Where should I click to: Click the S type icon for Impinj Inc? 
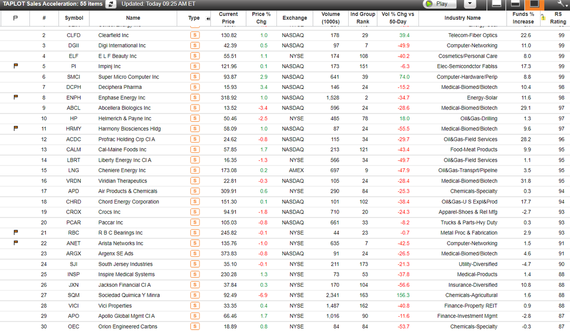[194, 67]
